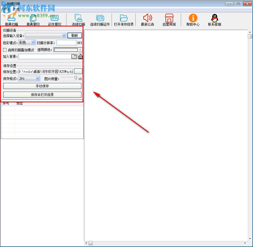The image size is (253, 247).
Task: Click the scroll-up arrow of preview
Action: click(x=250, y=32)
